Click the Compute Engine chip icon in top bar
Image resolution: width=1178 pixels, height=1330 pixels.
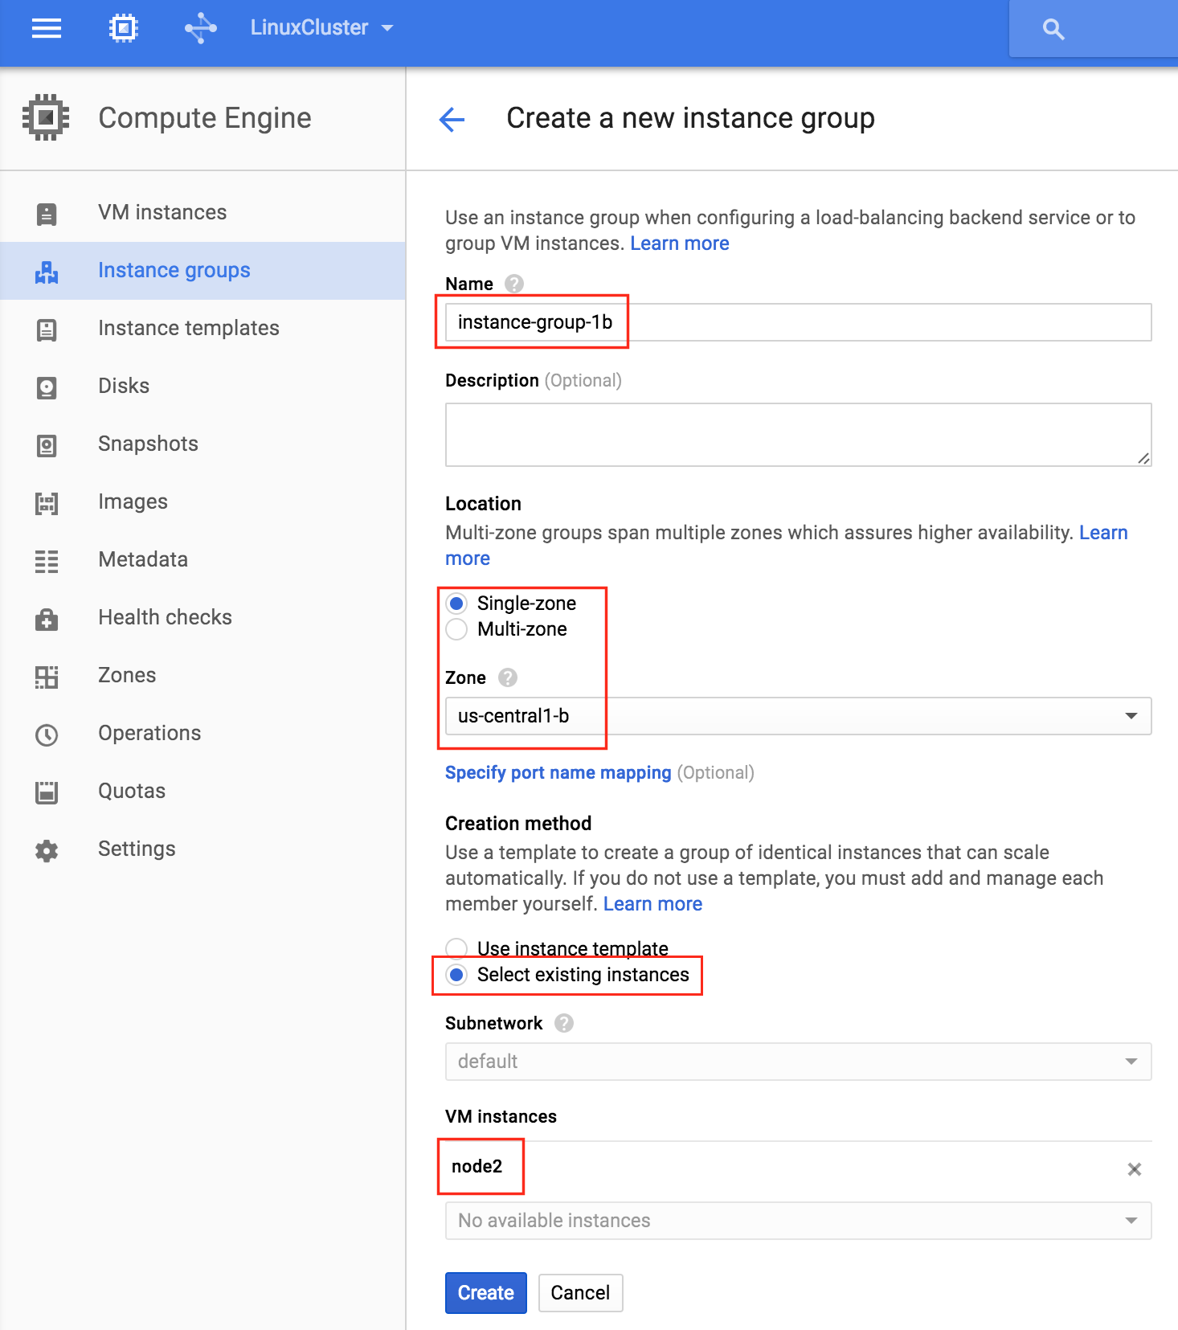pos(123,29)
